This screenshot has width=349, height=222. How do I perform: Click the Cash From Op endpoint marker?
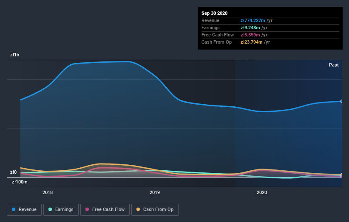[x=342, y=175]
